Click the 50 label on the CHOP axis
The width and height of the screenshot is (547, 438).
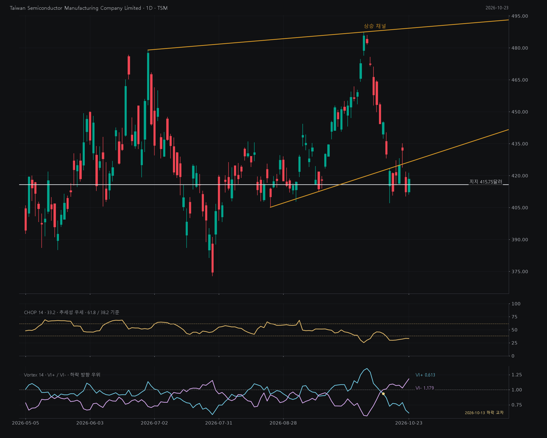pyautogui.click(x=515, y=330)
